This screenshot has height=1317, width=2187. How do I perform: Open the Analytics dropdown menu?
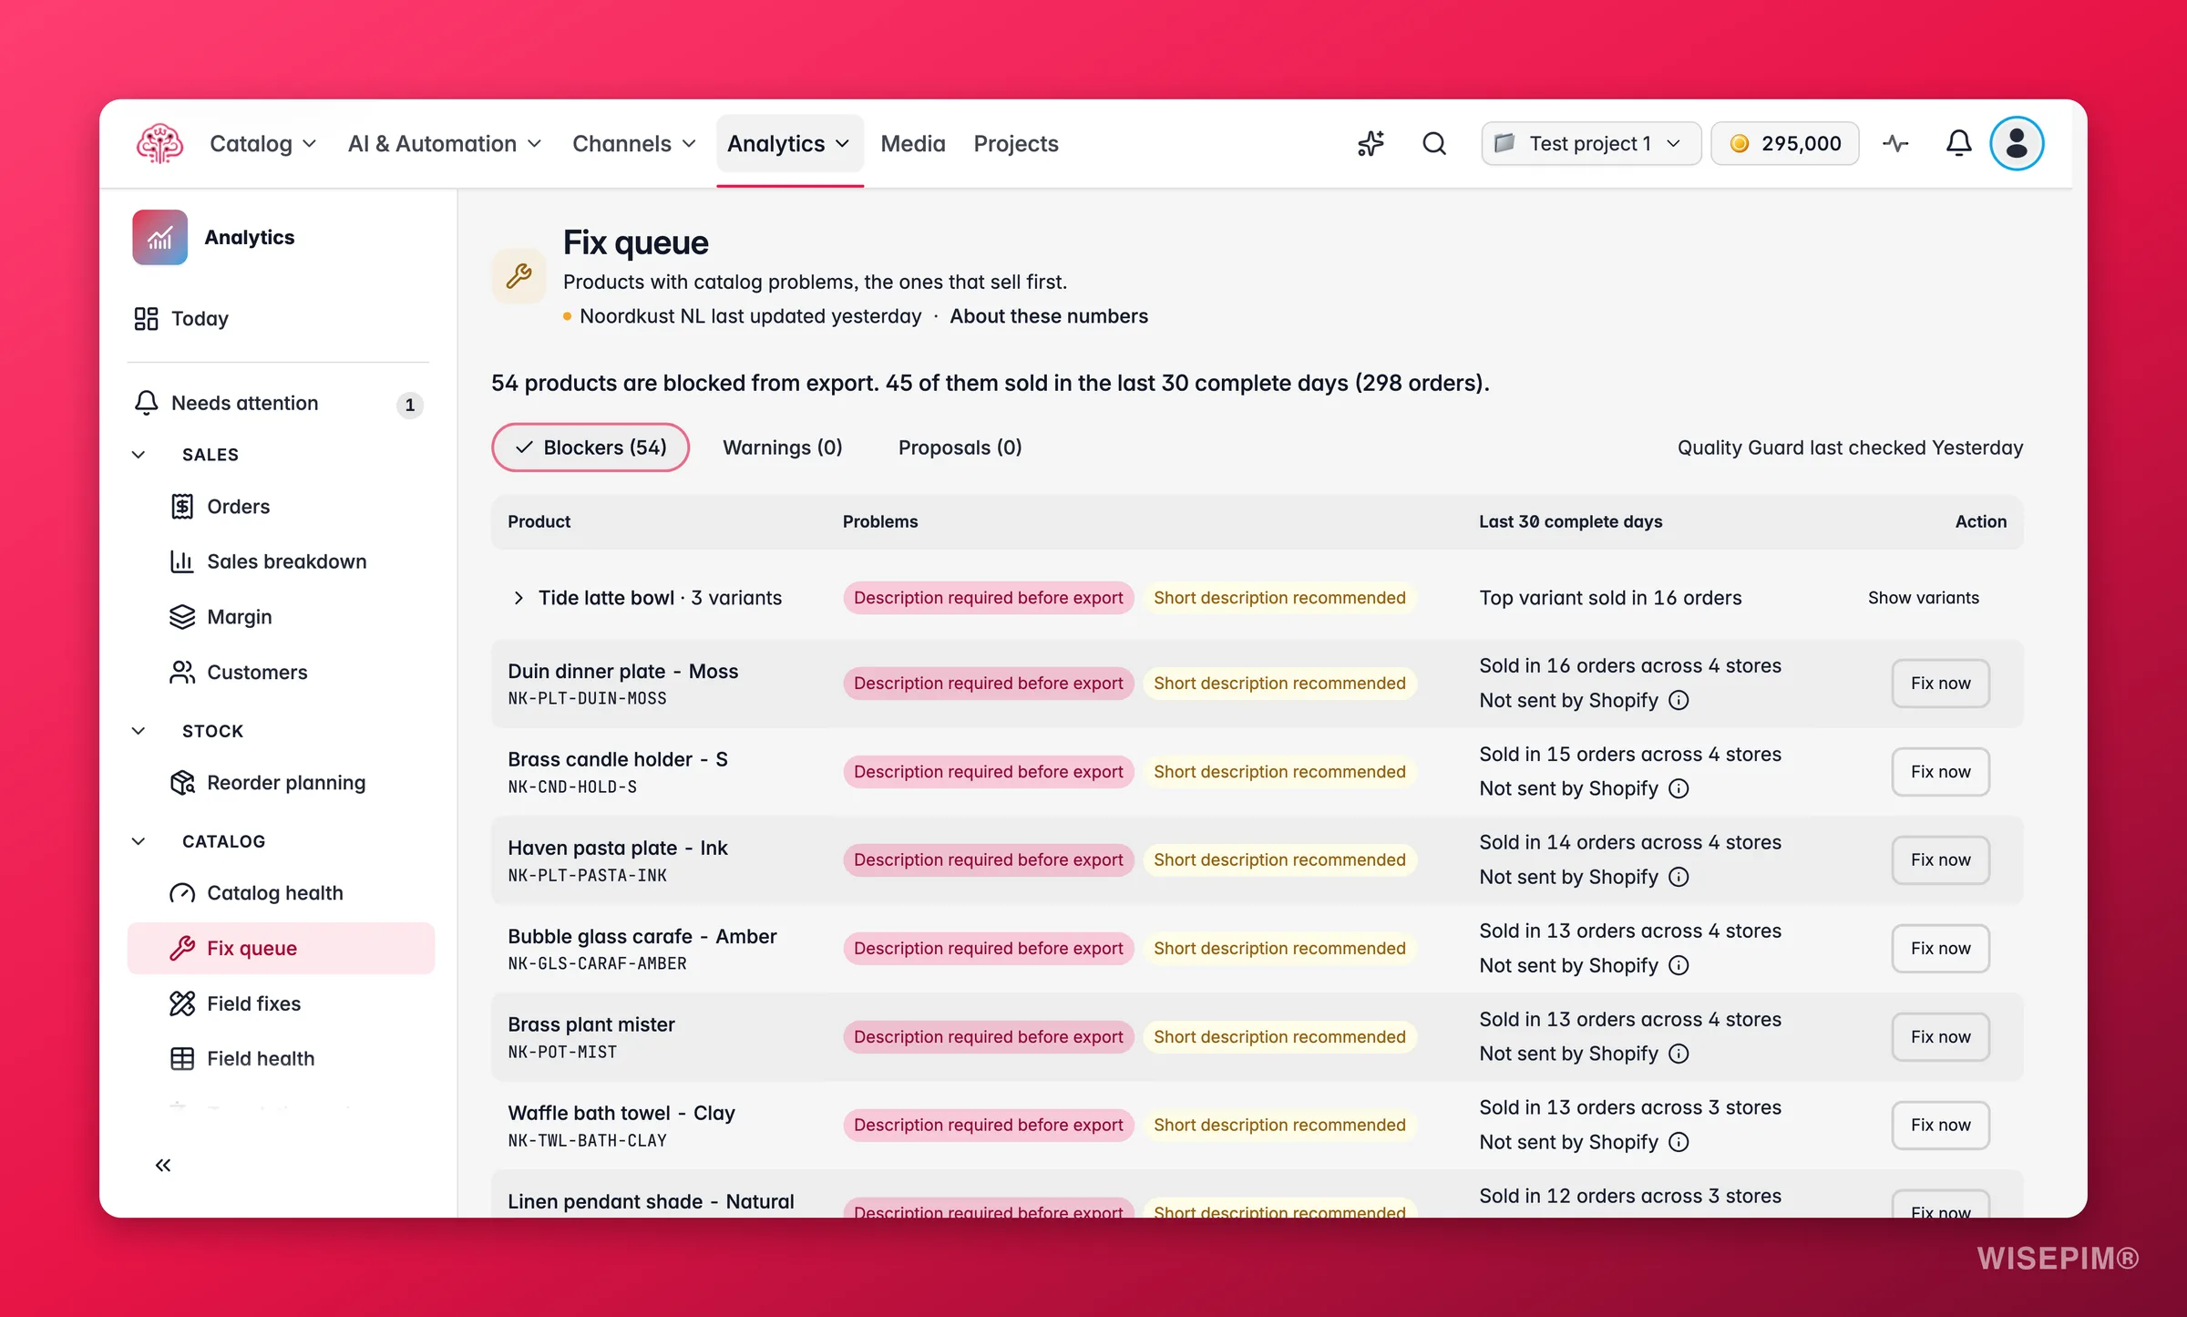point(789,143)
